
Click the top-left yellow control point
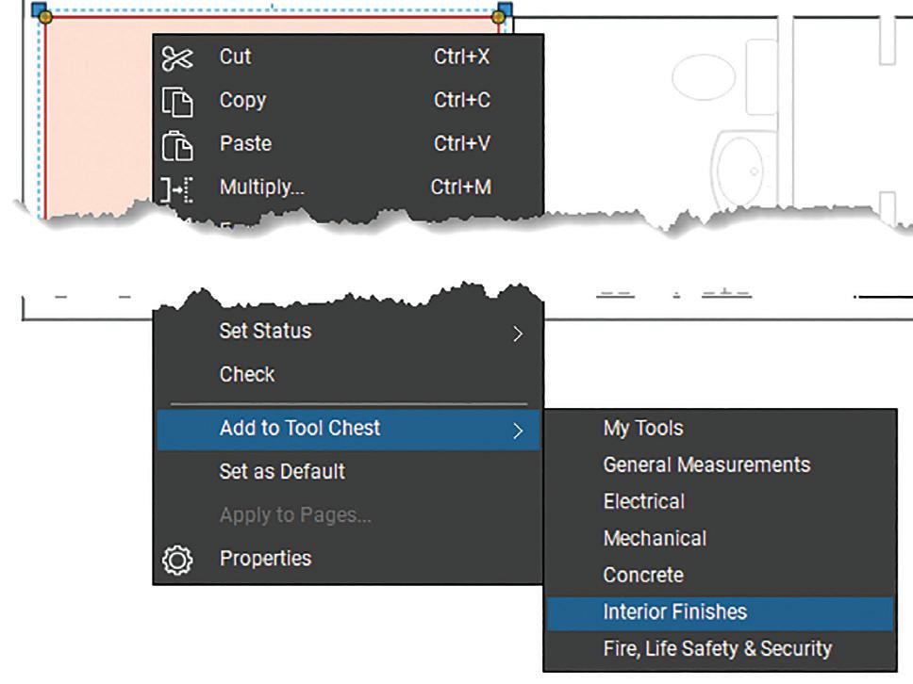pyautogui.click(x=45, y=16)
